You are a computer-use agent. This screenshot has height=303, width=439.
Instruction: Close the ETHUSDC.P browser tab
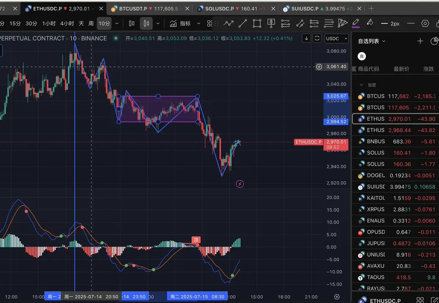click(101, 8)
